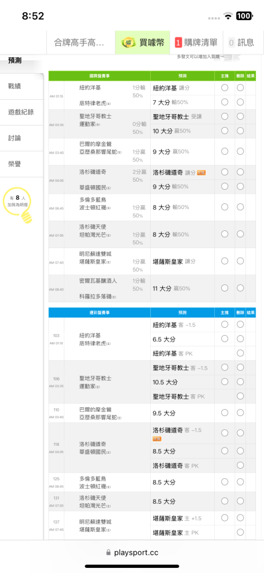Image resolution: width=264 pixels, height=573 pixels.
Task: Select 刪除 radio for 11 大分 row
Action: point(241,288)
